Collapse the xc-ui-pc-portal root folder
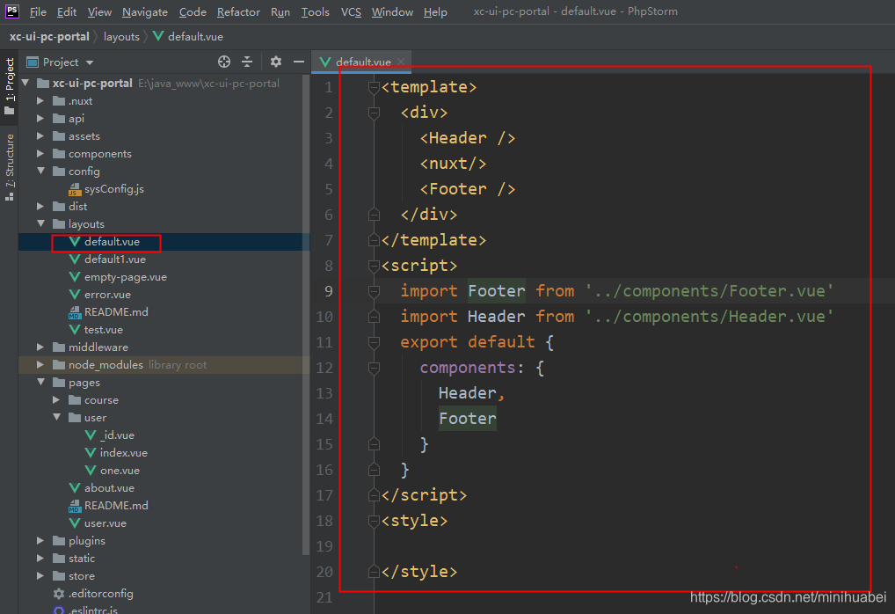 [x=25, y=84]
